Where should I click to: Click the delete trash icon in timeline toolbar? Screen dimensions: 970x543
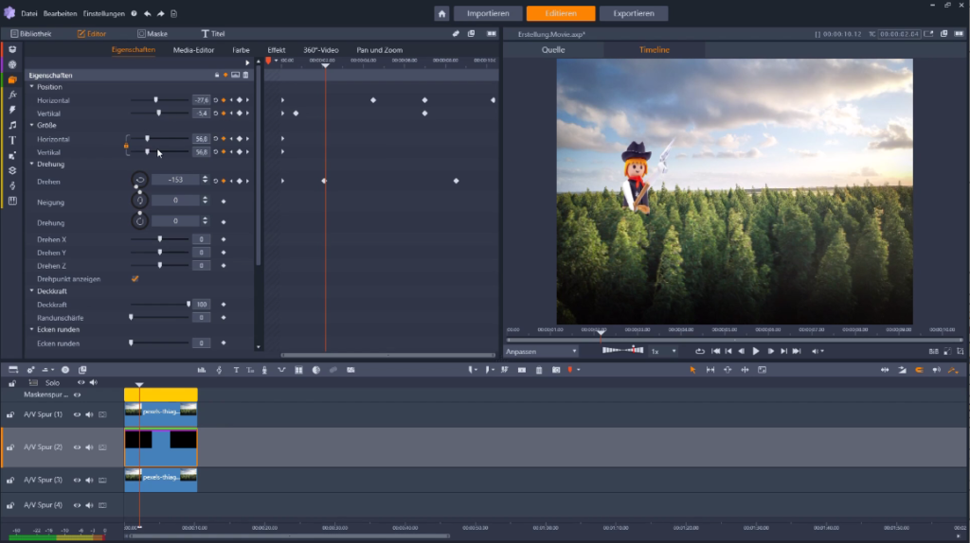tap(539, 370)
